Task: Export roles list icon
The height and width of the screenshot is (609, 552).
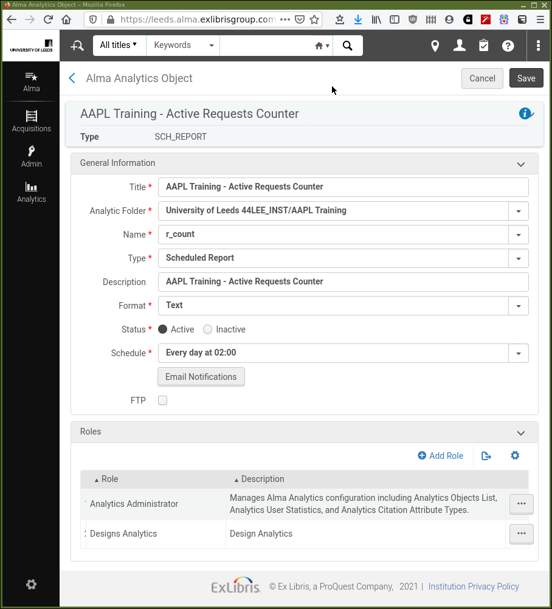Action: [486, 456]
